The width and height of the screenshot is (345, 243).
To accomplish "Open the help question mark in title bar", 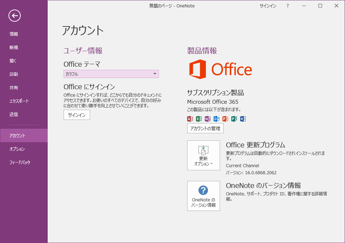I will tap(287, 6).
